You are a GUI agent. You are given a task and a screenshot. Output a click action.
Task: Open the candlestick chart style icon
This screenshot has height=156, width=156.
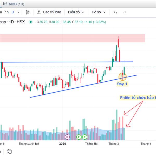pos(28,12)
